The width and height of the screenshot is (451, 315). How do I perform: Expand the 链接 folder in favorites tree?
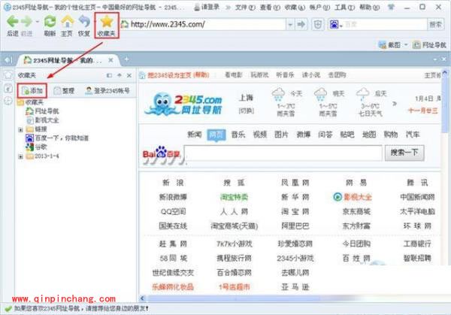(x=20, y=130)
